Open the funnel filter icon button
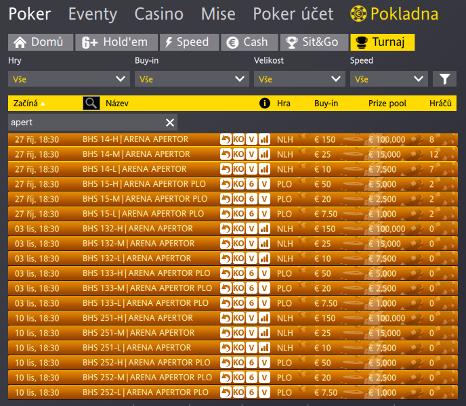466x406 pixels. click(x=444, y=79)
